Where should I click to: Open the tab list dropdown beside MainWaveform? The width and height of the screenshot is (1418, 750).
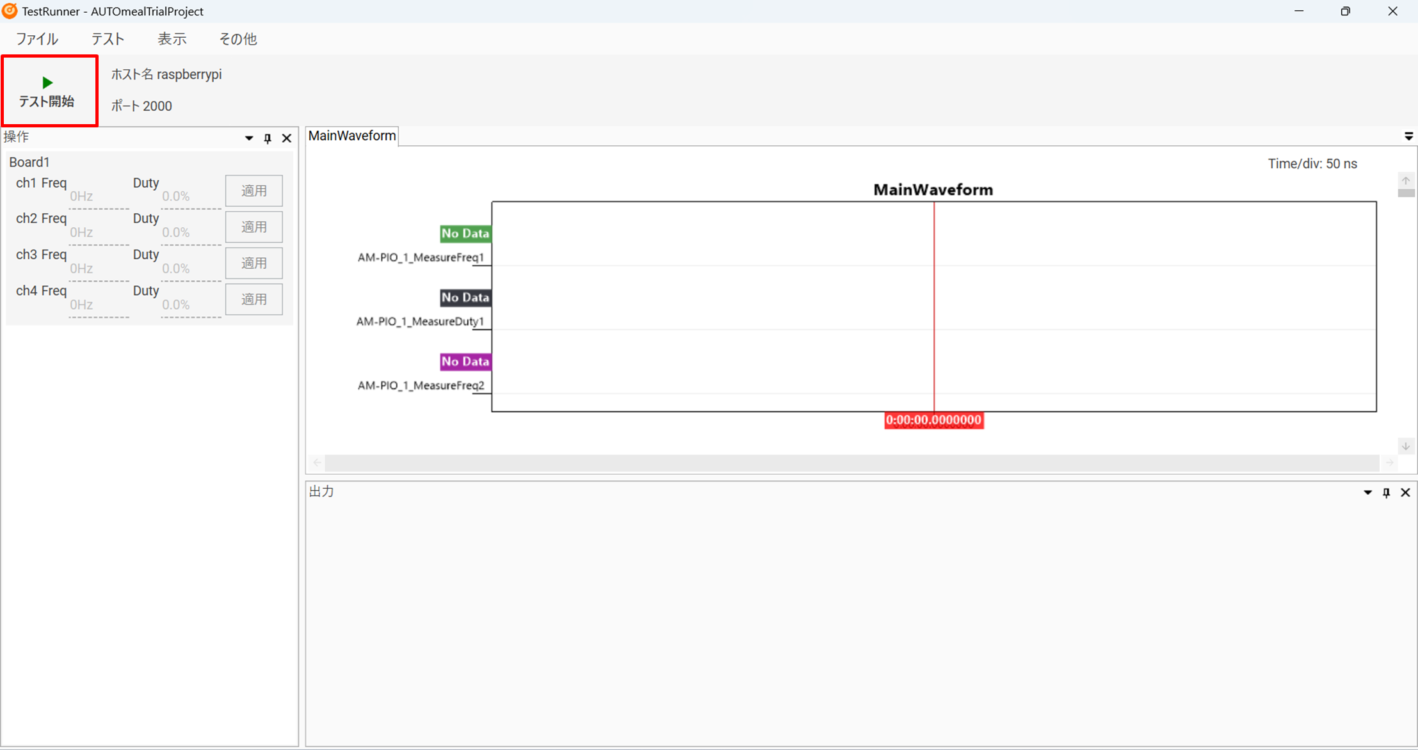coord(1408,136)
